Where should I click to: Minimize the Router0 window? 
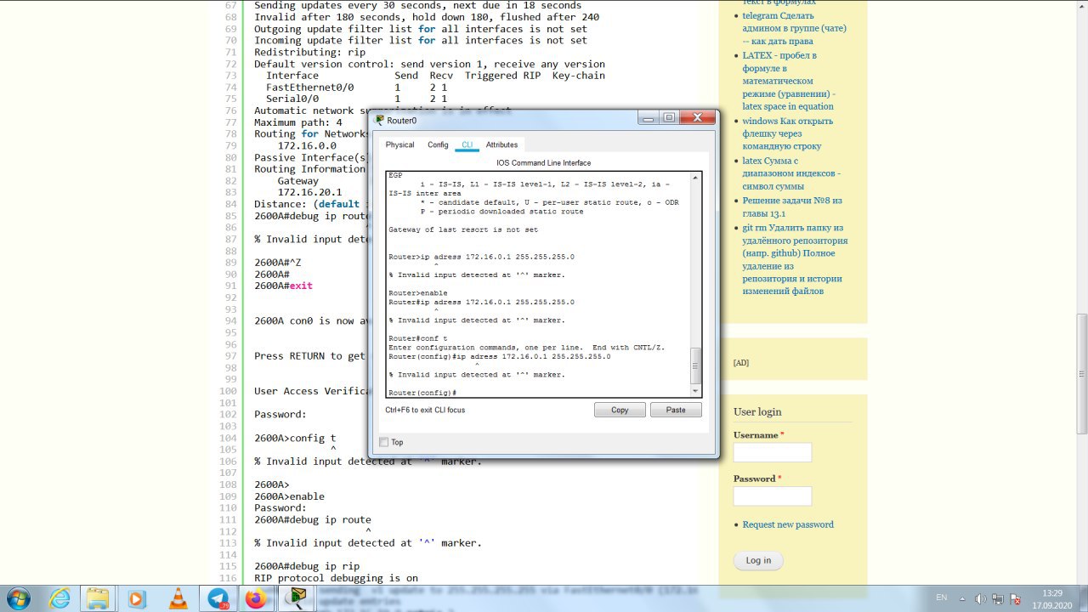tap(649, 118)
